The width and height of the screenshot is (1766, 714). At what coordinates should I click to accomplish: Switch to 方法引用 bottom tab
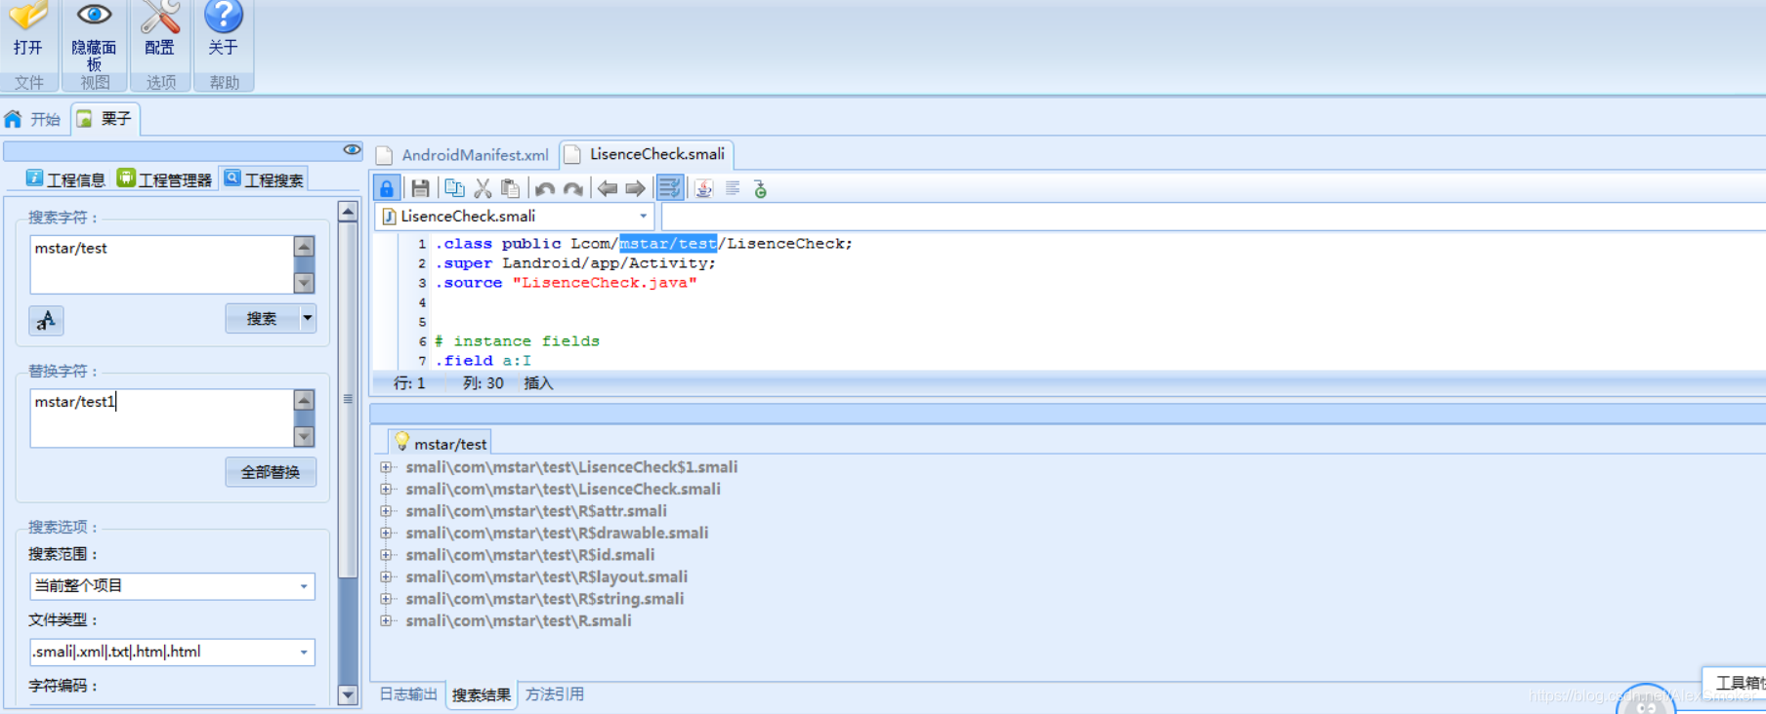tap(555, 694)
